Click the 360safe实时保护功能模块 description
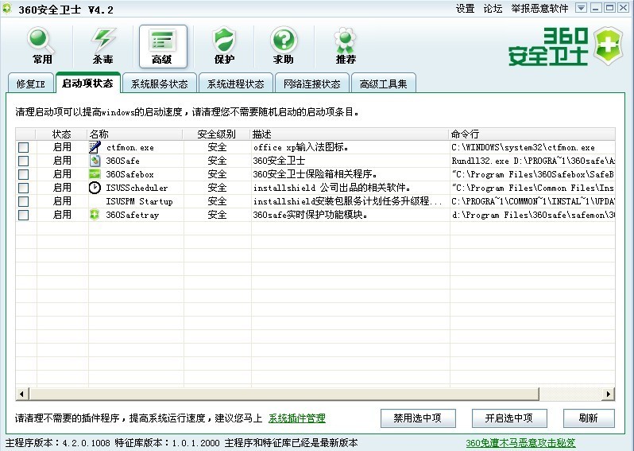Screen dimensions: 634x451 (x=310, y=215)
